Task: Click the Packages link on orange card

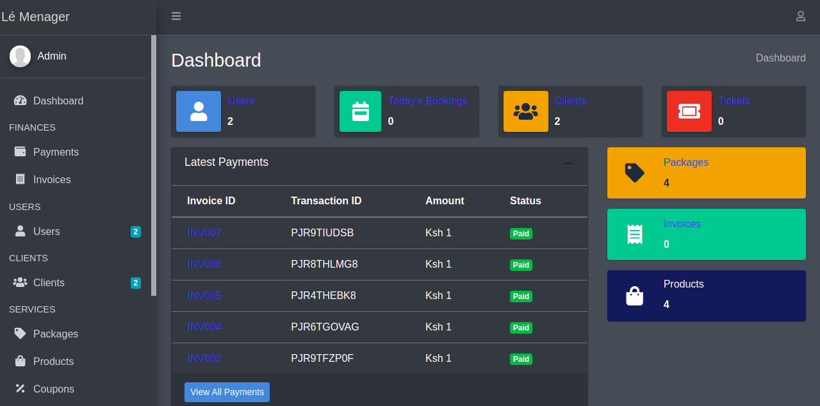Action: tap(686, 162)
